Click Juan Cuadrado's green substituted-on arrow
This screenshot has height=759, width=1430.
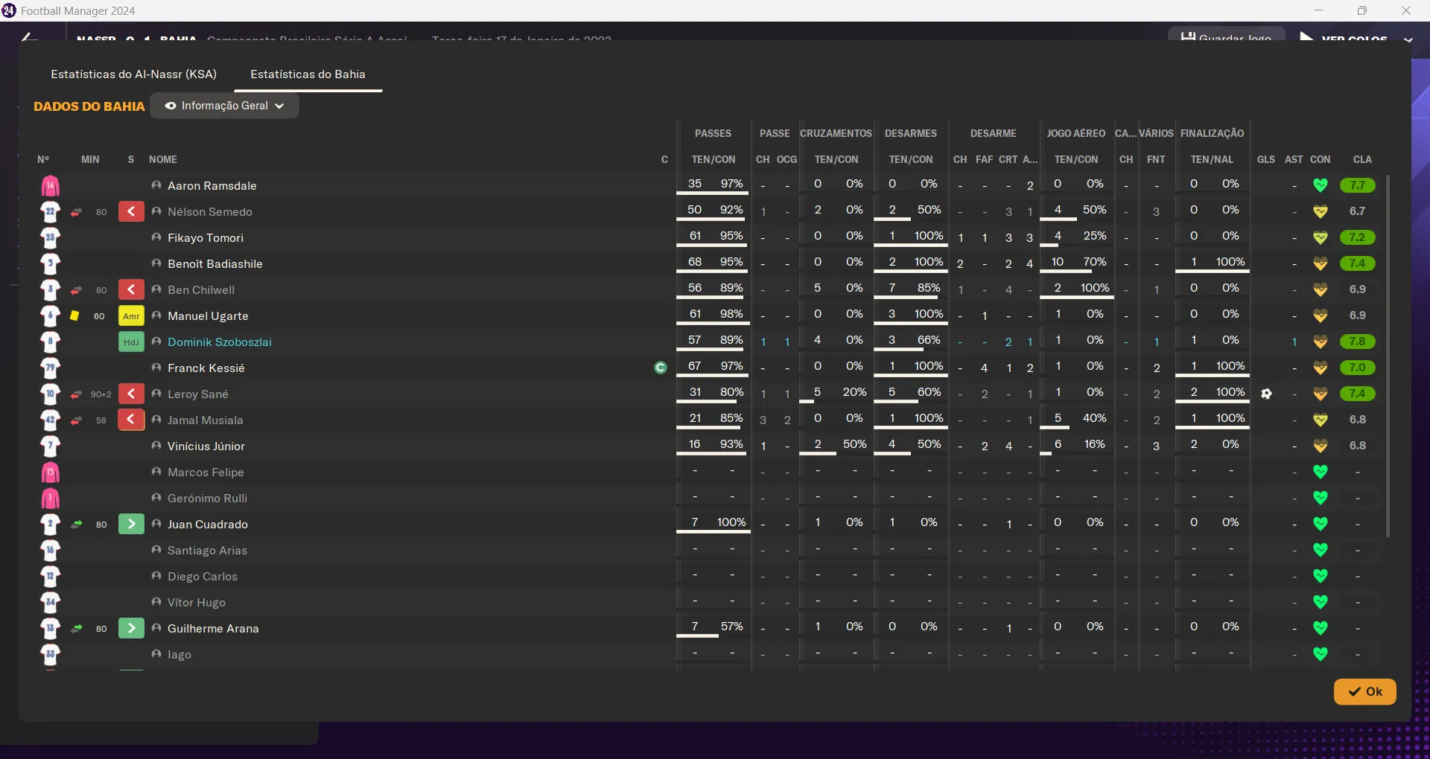[x=131, y=524]
